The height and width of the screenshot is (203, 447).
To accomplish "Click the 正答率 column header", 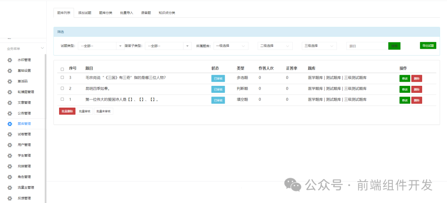I will (x=292, y=68).
